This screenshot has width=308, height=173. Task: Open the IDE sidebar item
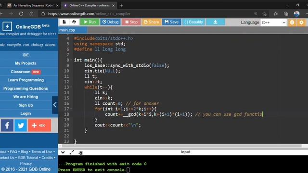pos(26,55)
